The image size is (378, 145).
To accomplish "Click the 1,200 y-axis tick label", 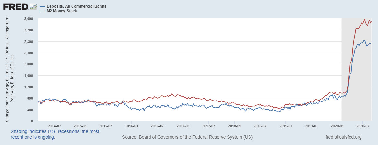I will point(29,87).
